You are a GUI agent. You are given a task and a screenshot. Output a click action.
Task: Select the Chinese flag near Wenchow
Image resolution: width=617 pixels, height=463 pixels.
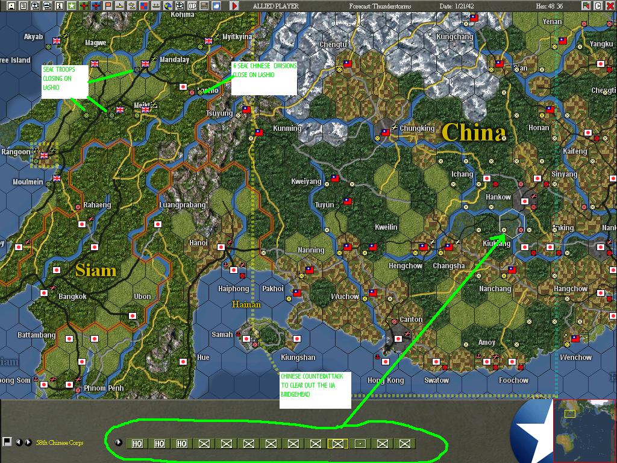(x=575, y=339)
